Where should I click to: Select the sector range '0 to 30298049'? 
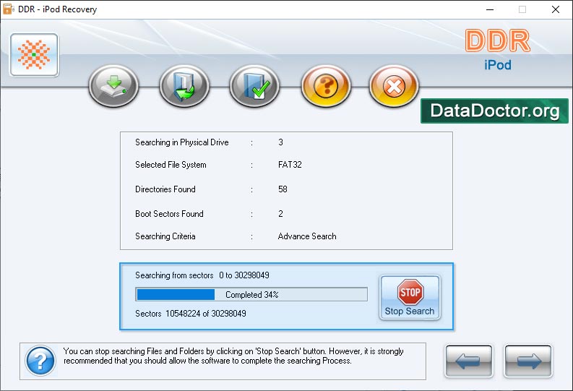click(244, 275)
